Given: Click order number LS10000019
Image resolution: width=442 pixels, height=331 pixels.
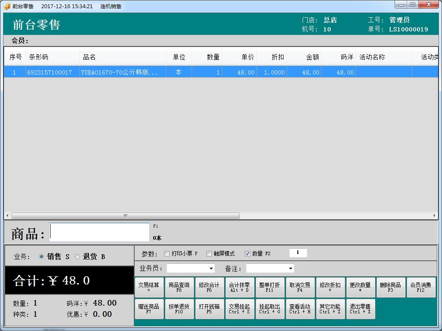Looking at the screenshot, I should click(408, 29).
